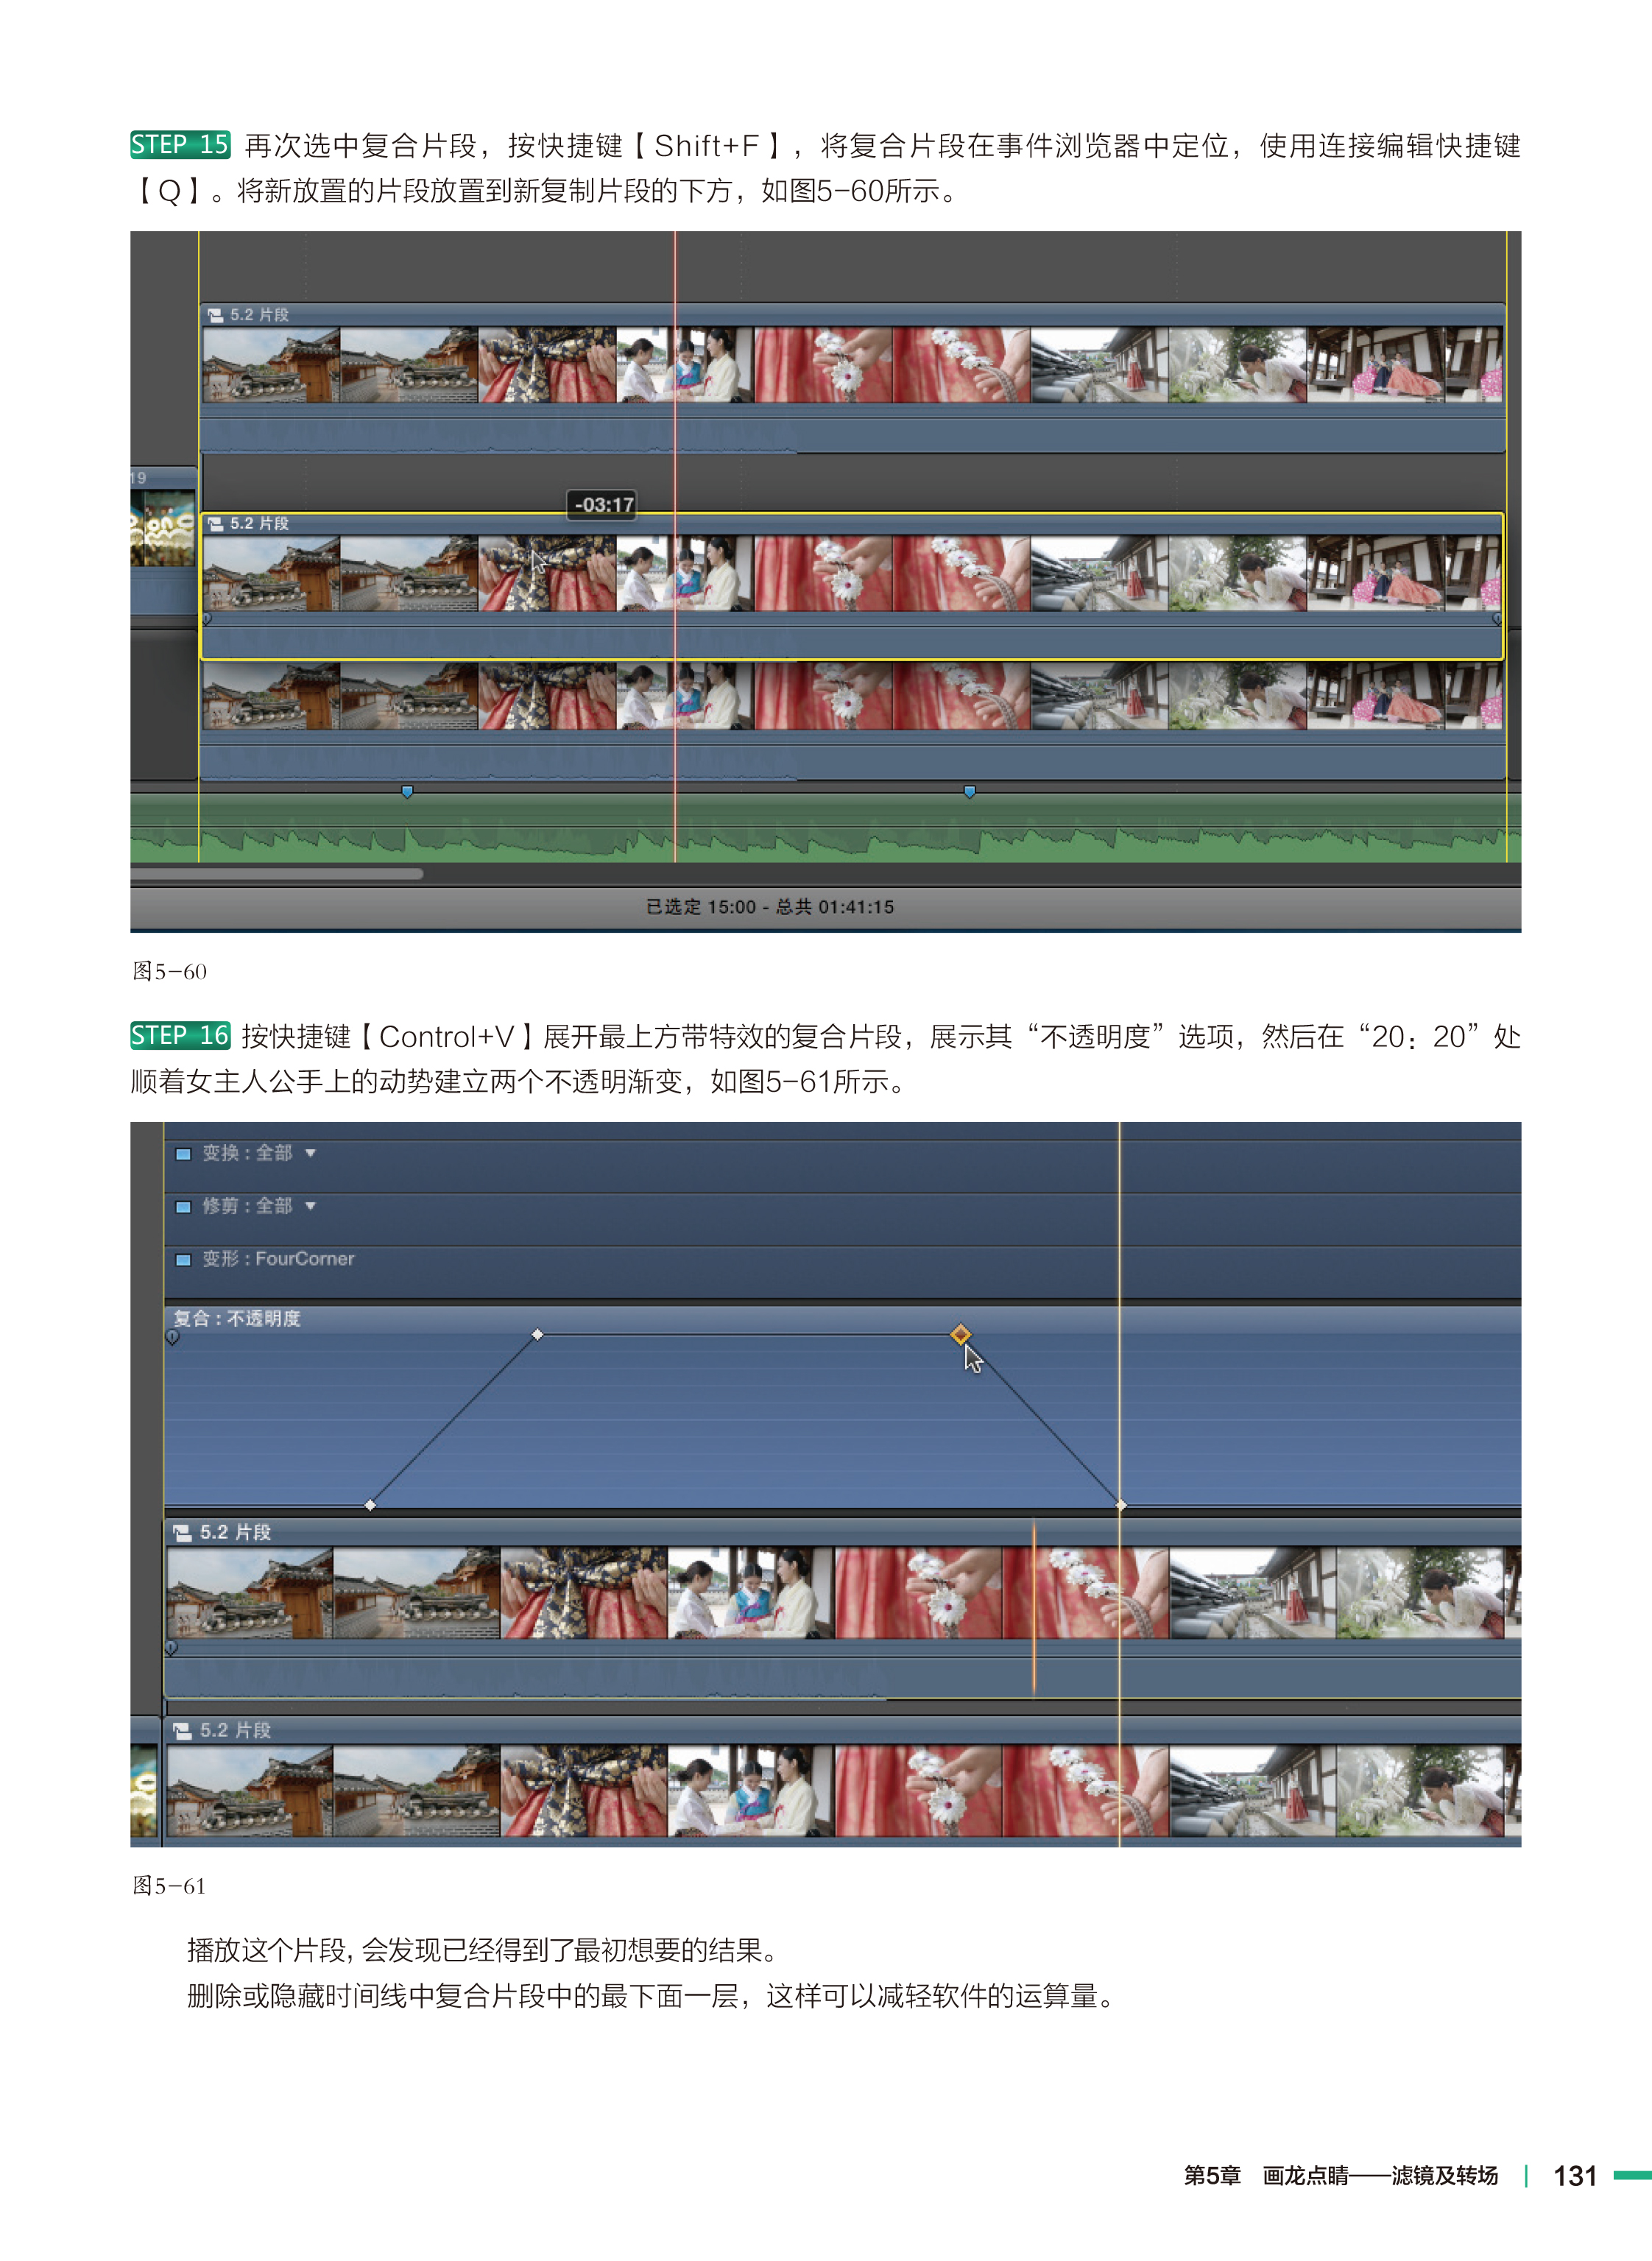
Task: Open the 修剪:全部 dropdown arrow
Action: coord(311,1207)
